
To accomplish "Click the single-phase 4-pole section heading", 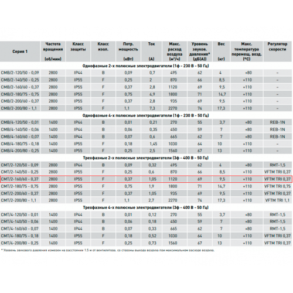I will (146, 115).
